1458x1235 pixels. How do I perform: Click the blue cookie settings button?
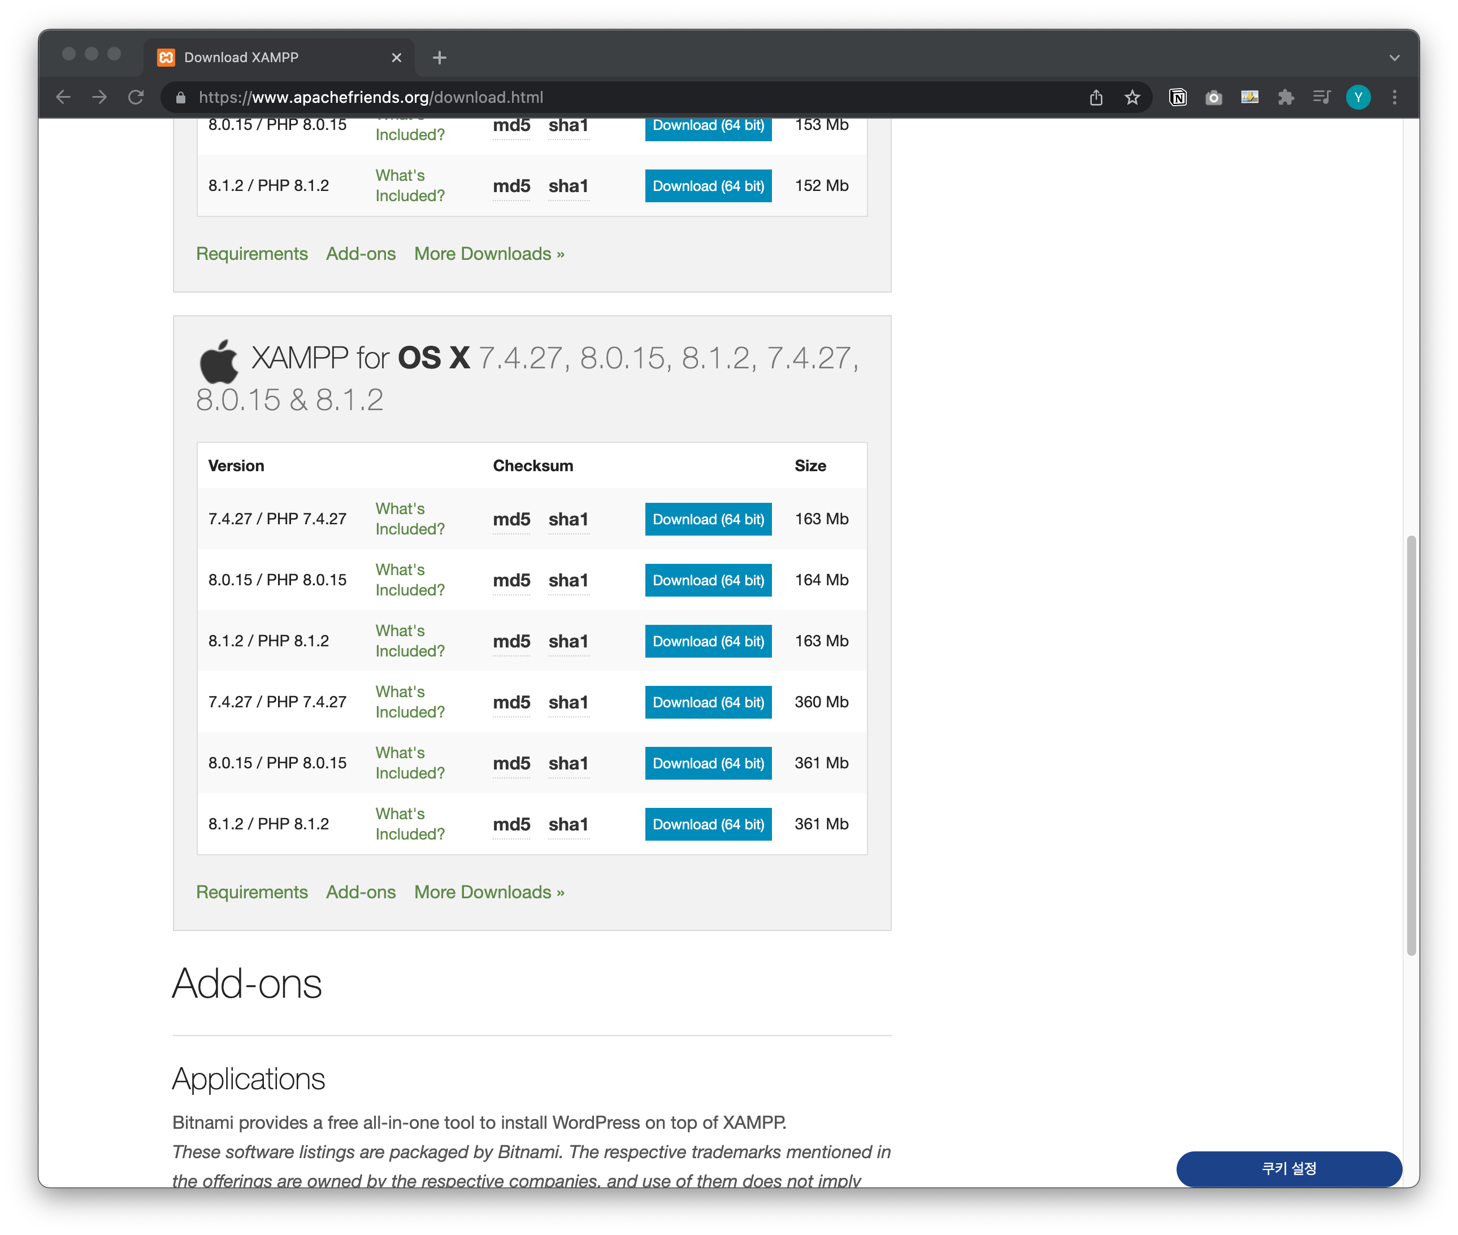pyautogui.click(x=1288, y=1168)
